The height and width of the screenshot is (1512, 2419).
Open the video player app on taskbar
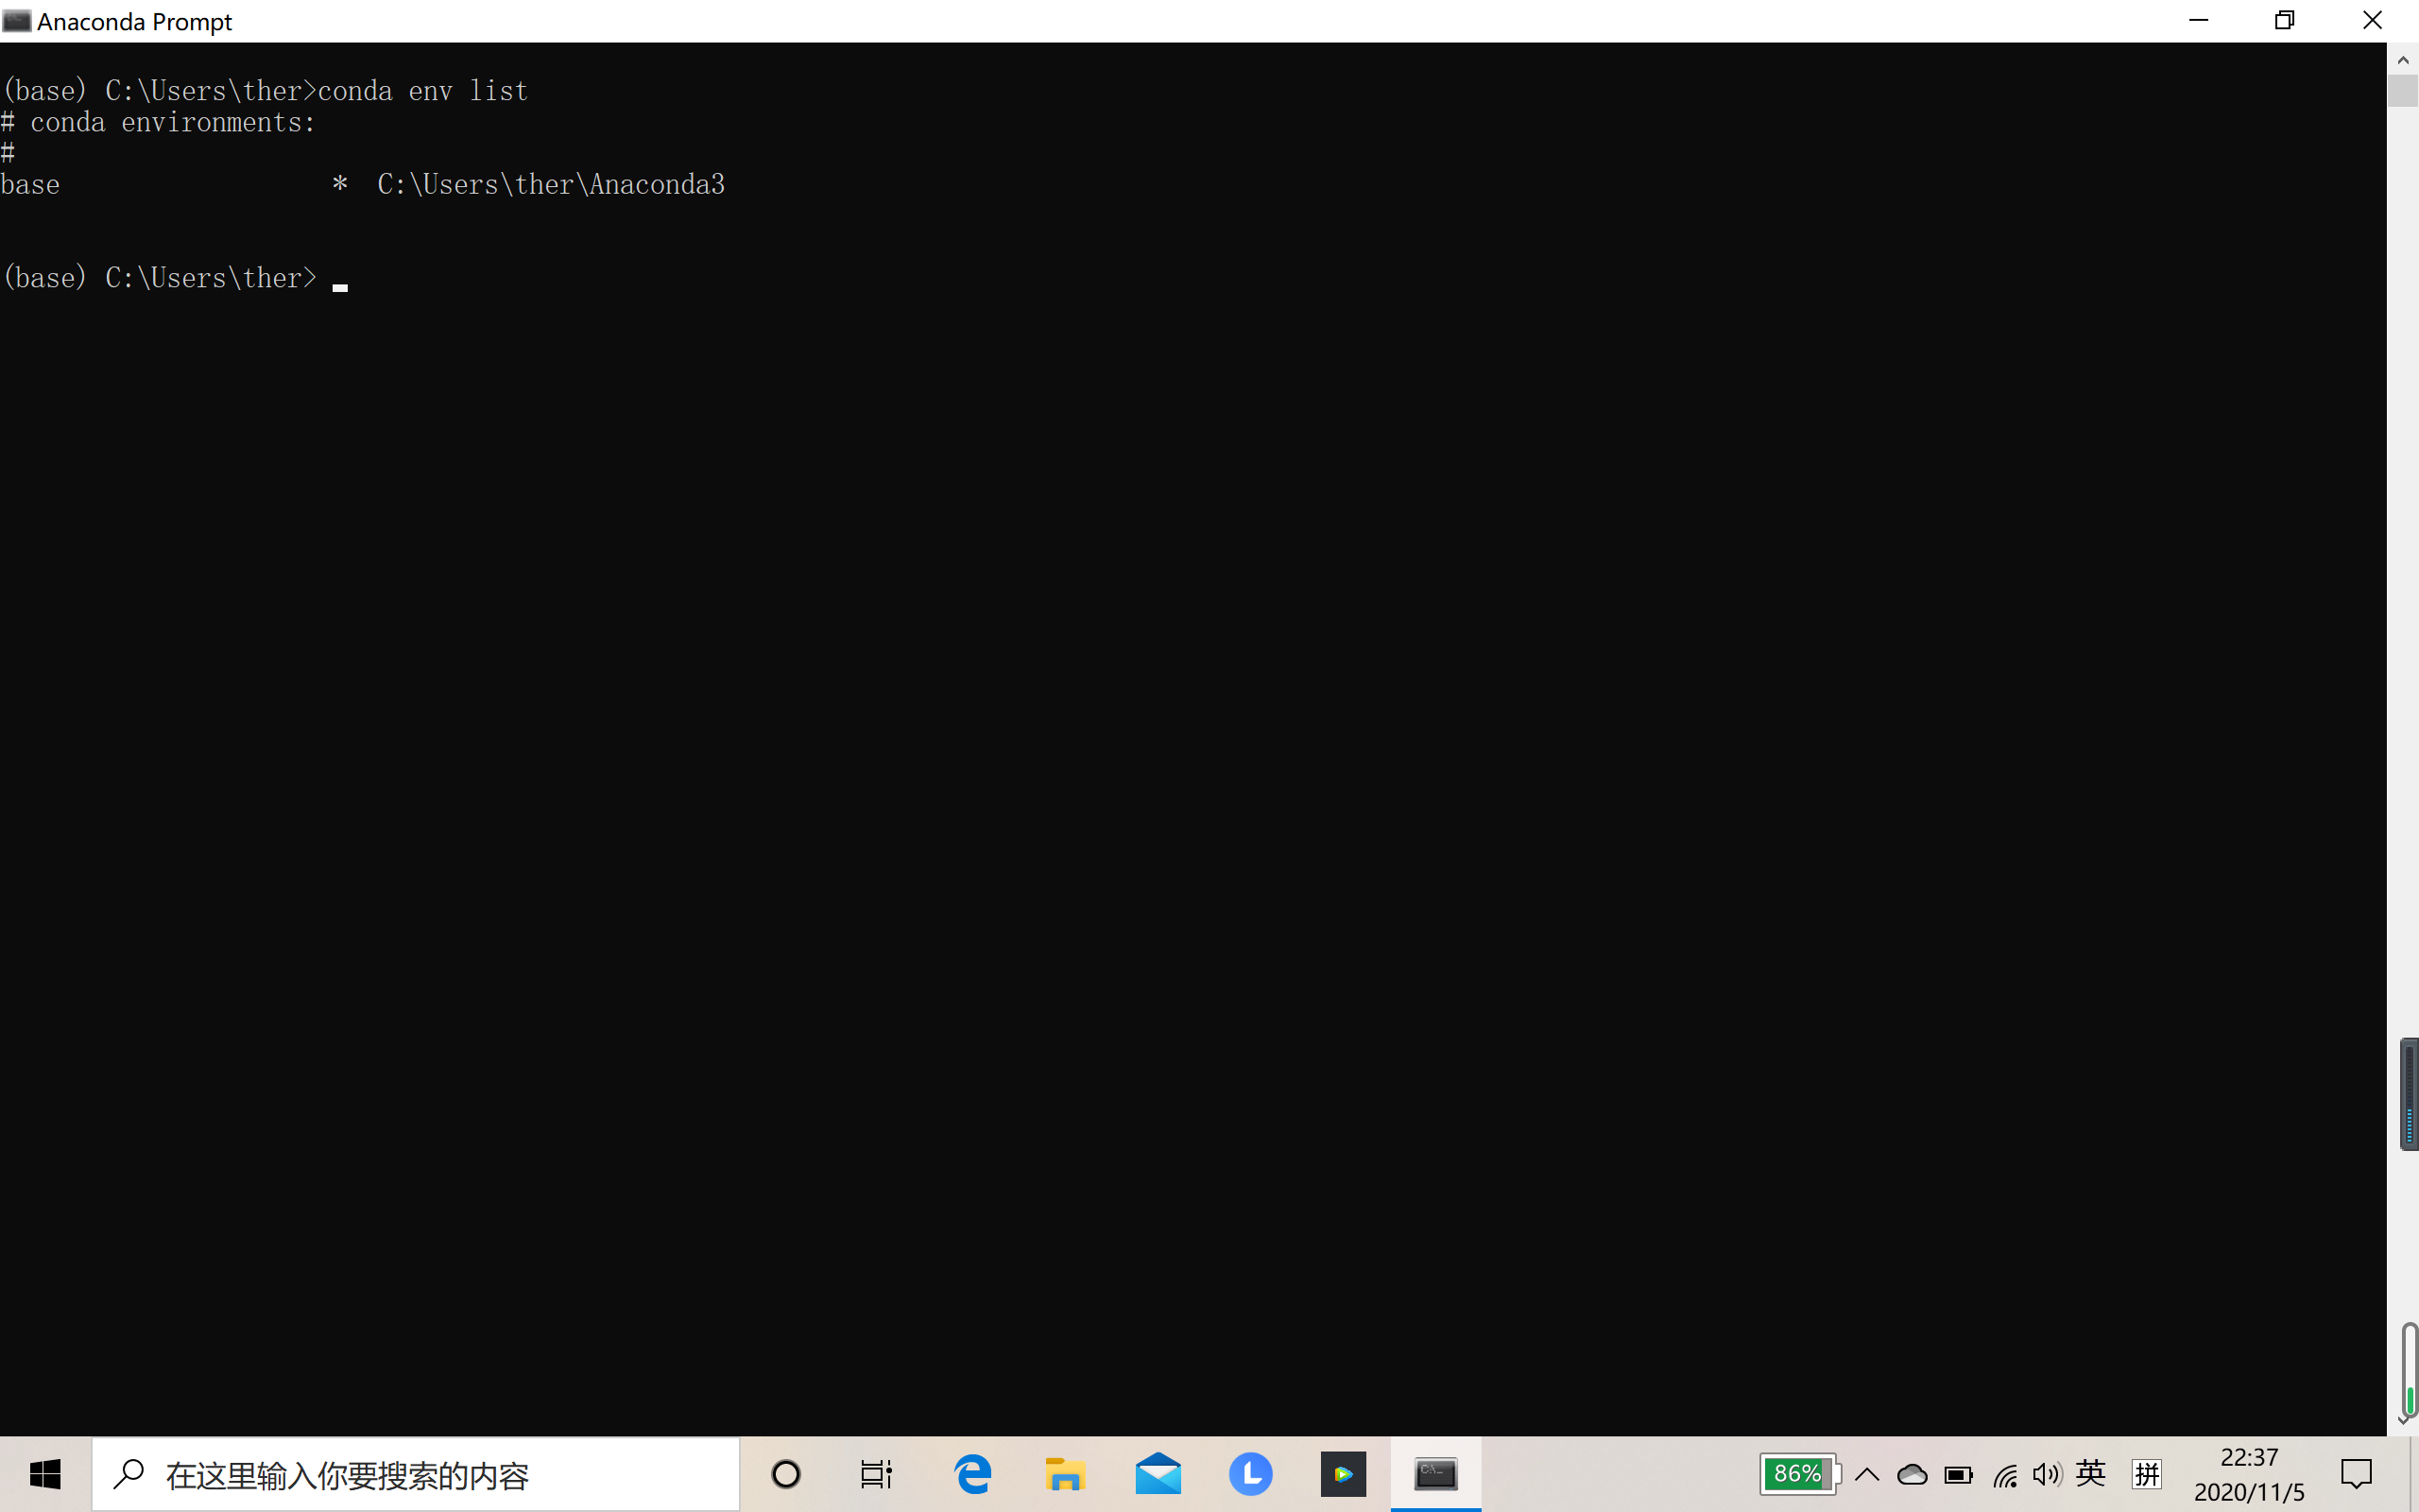1343,1474
